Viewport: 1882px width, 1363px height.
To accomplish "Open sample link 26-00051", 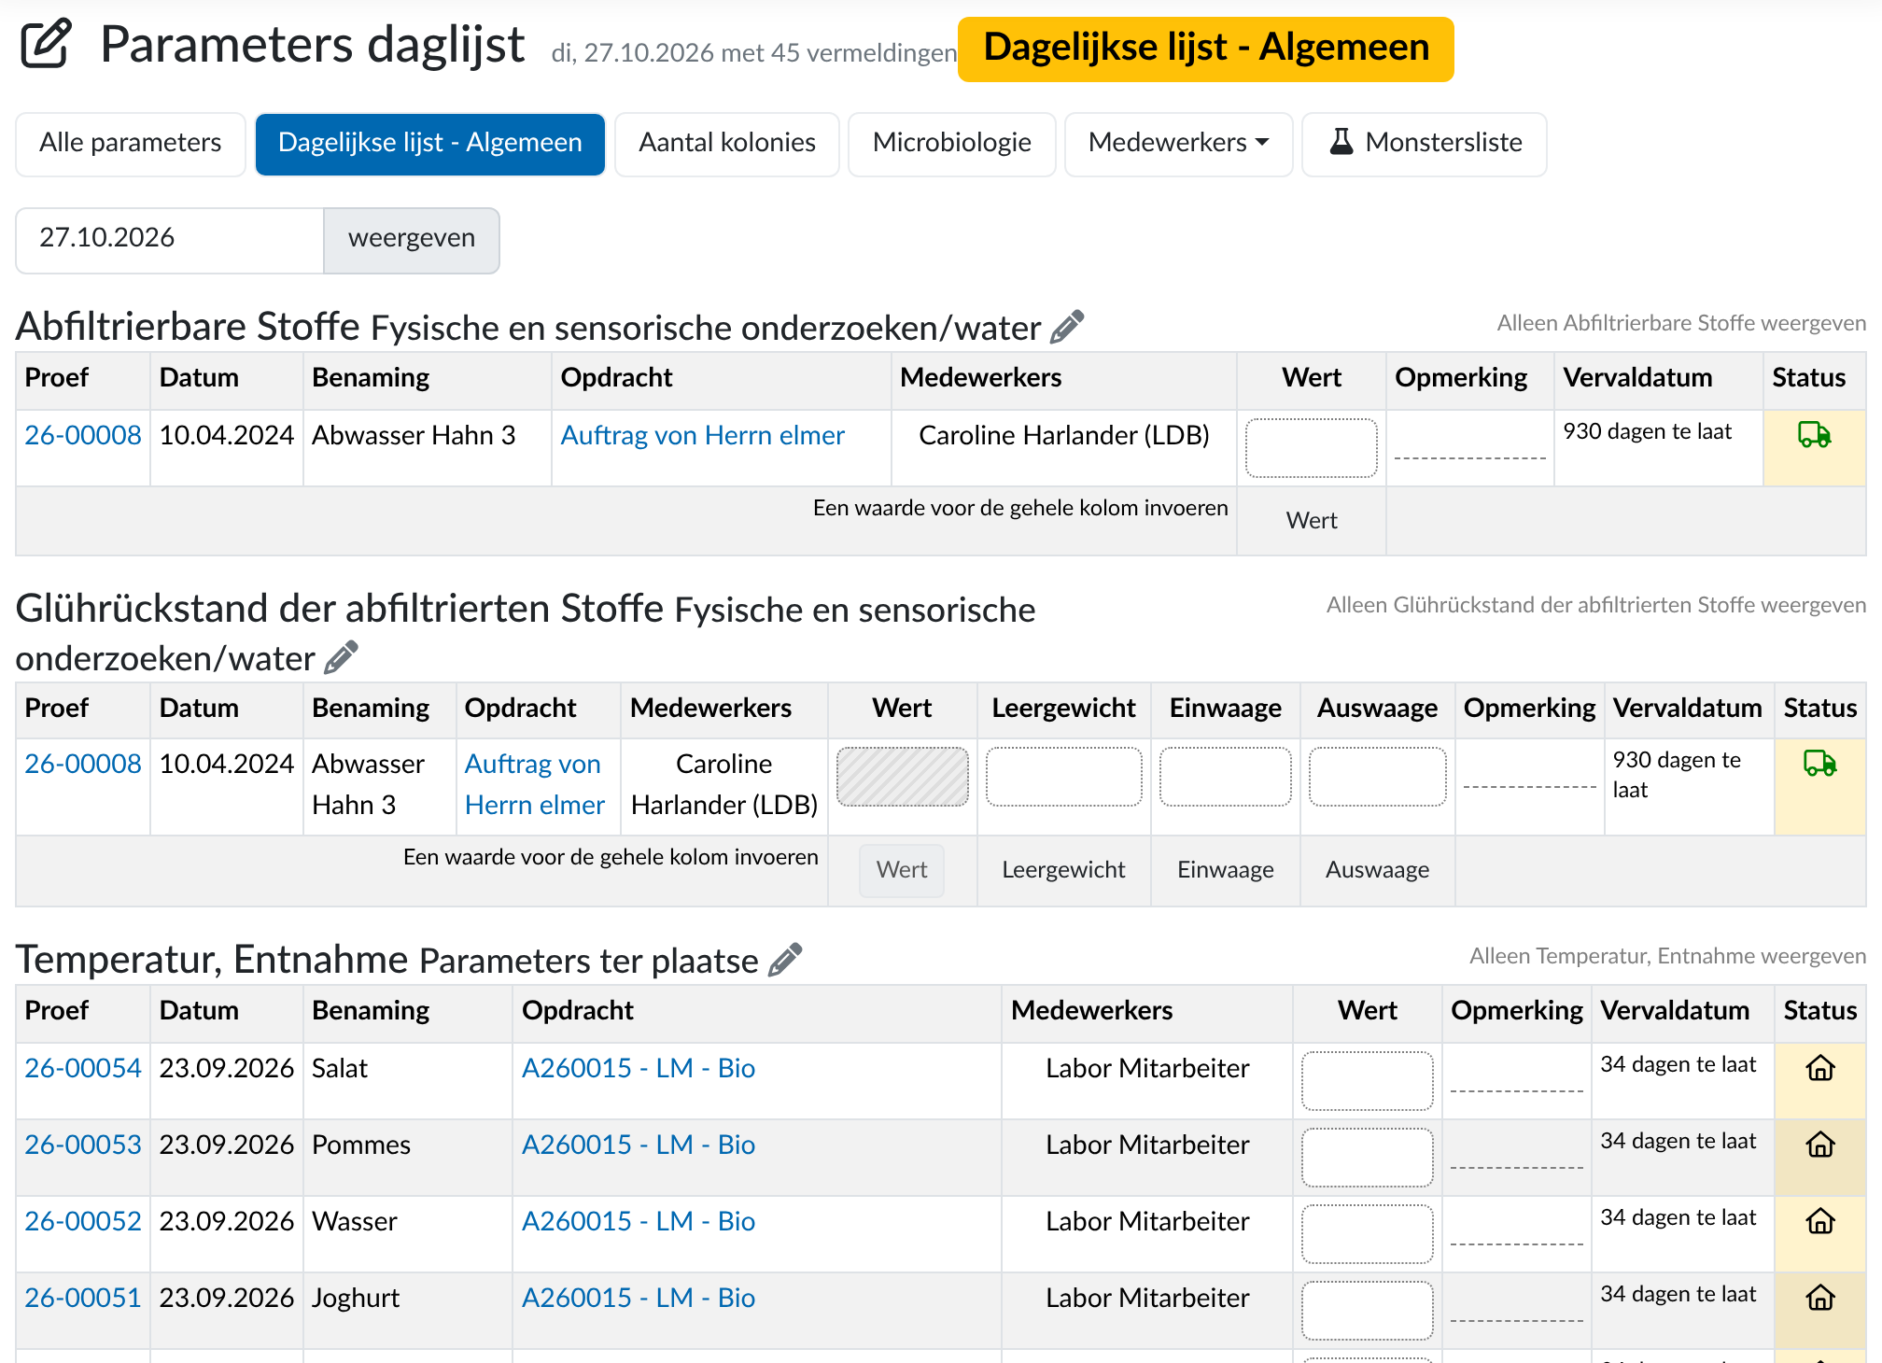I will click(x=83, y=1298).
